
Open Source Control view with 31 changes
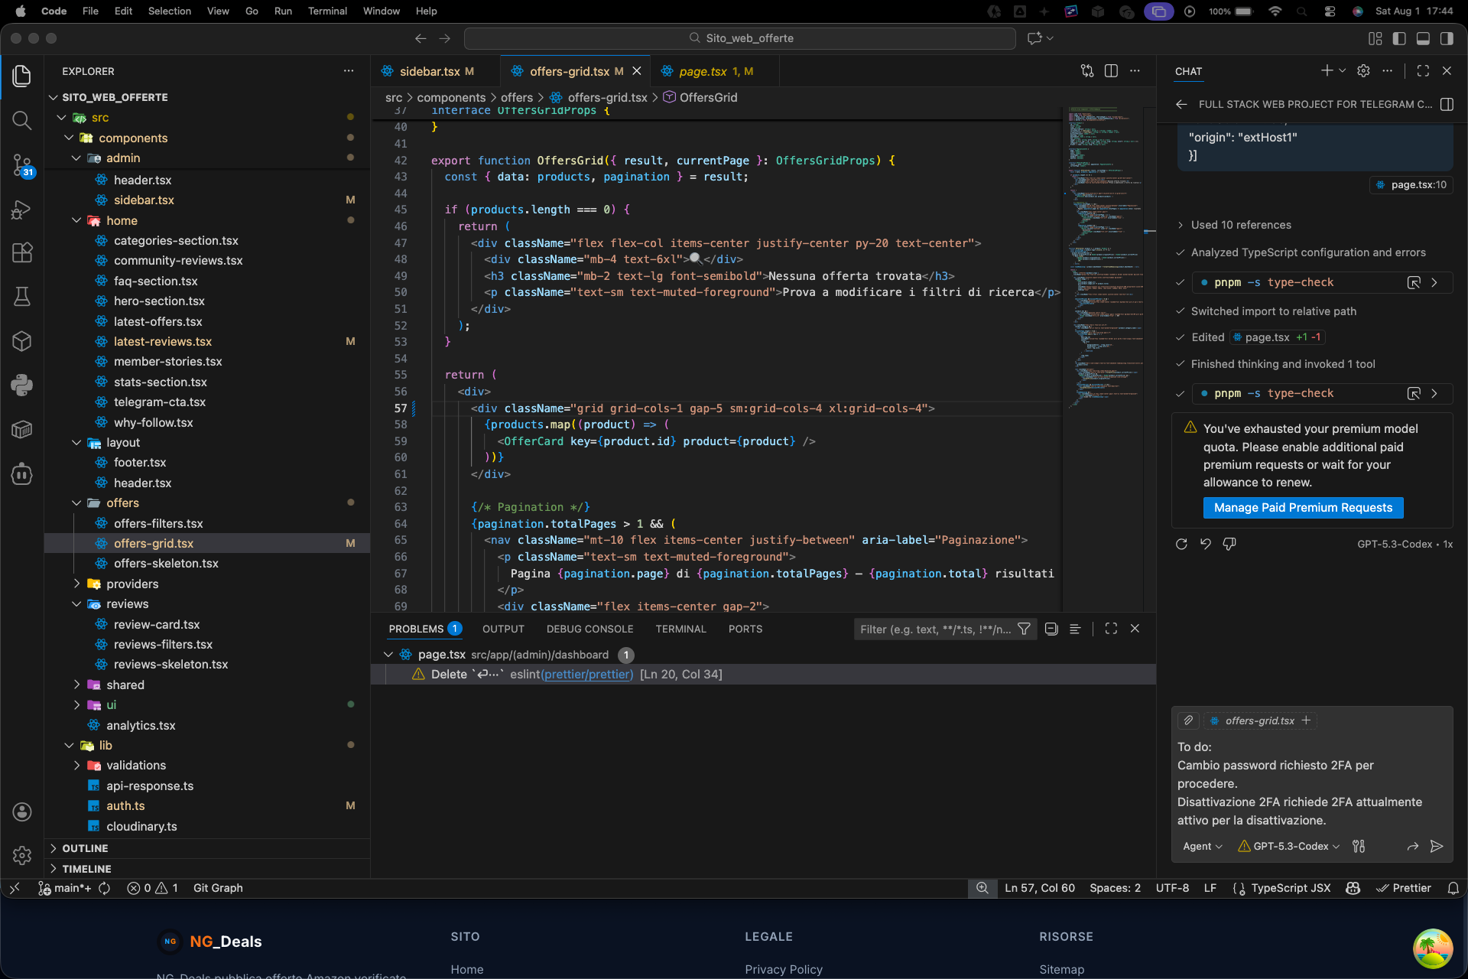[22, 164]
